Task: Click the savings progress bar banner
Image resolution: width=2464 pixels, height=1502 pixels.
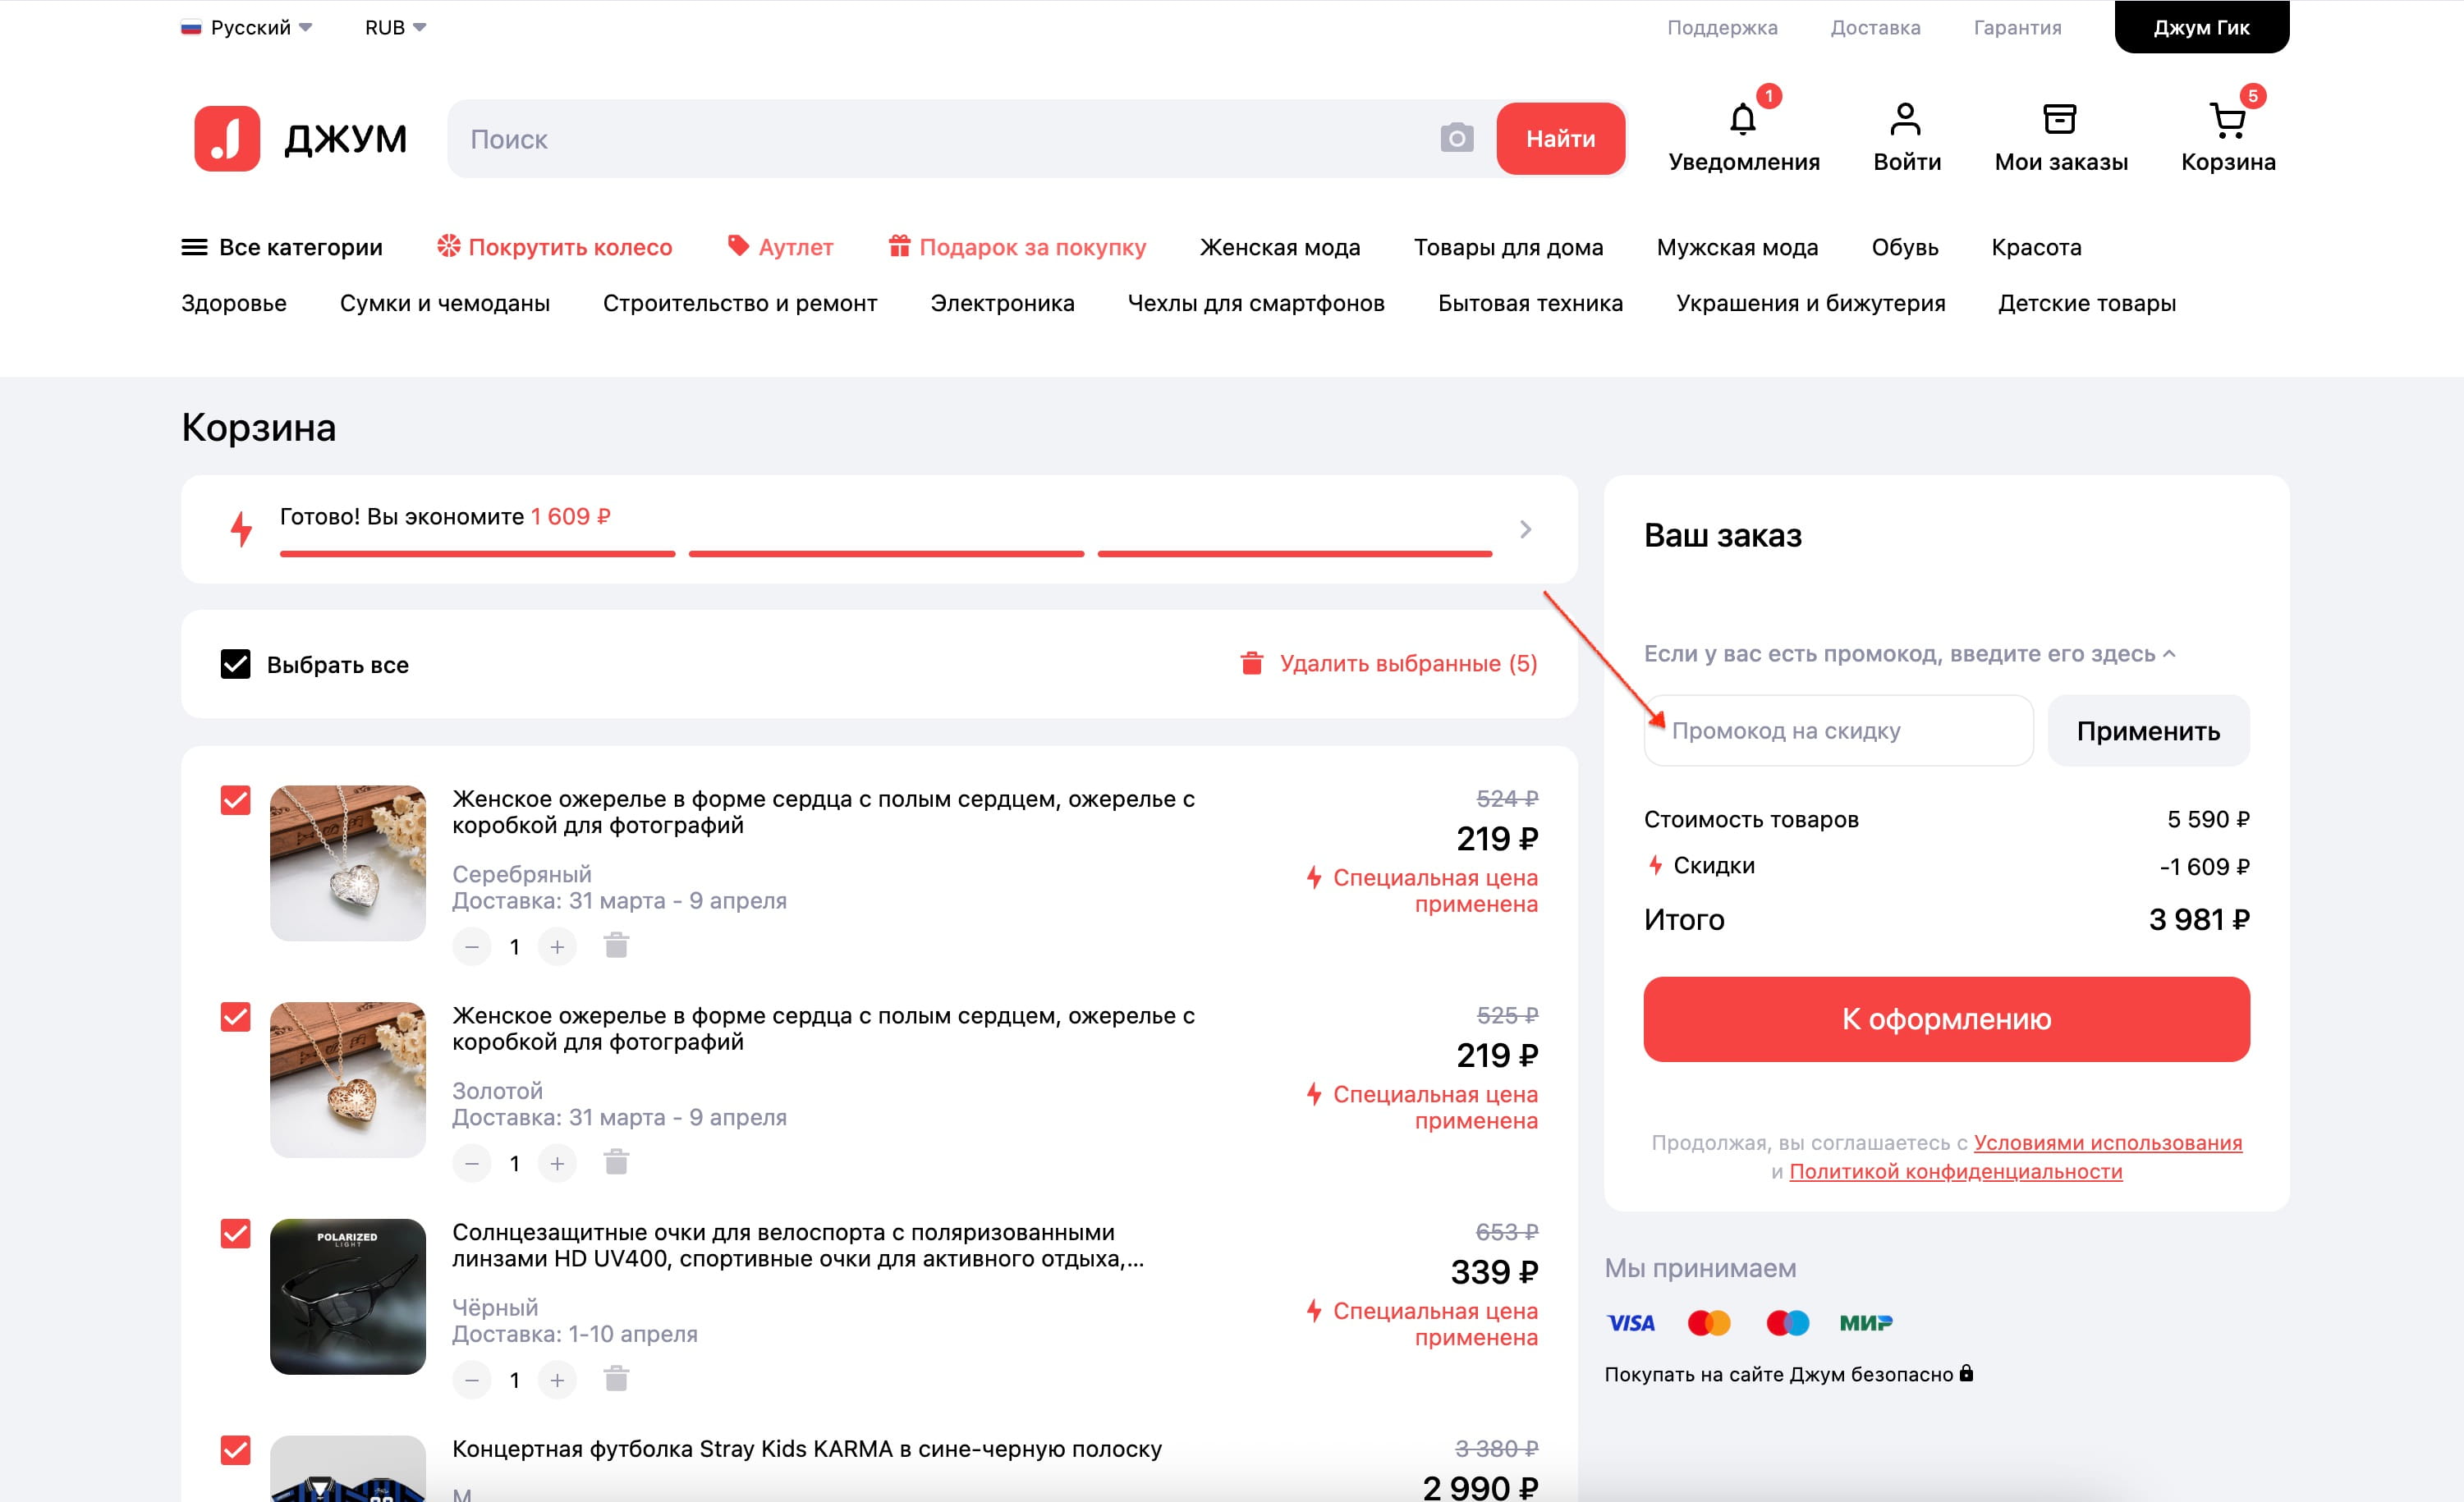Action: point(879,529)
